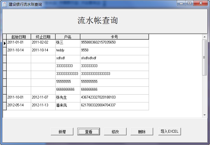The height and width of the screenshot is (145, 210).
Task: Click the scroll up arrow of table
Action: [x=205, y=37]
